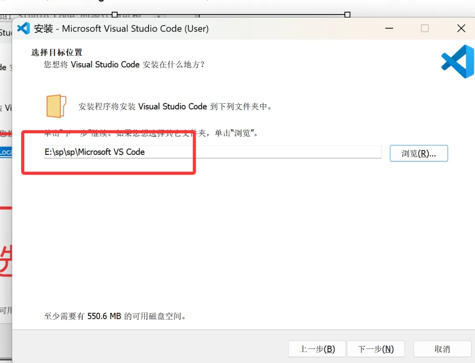475x363 pixels.
Task: Click the installer window title text
Action: (121, 29)
